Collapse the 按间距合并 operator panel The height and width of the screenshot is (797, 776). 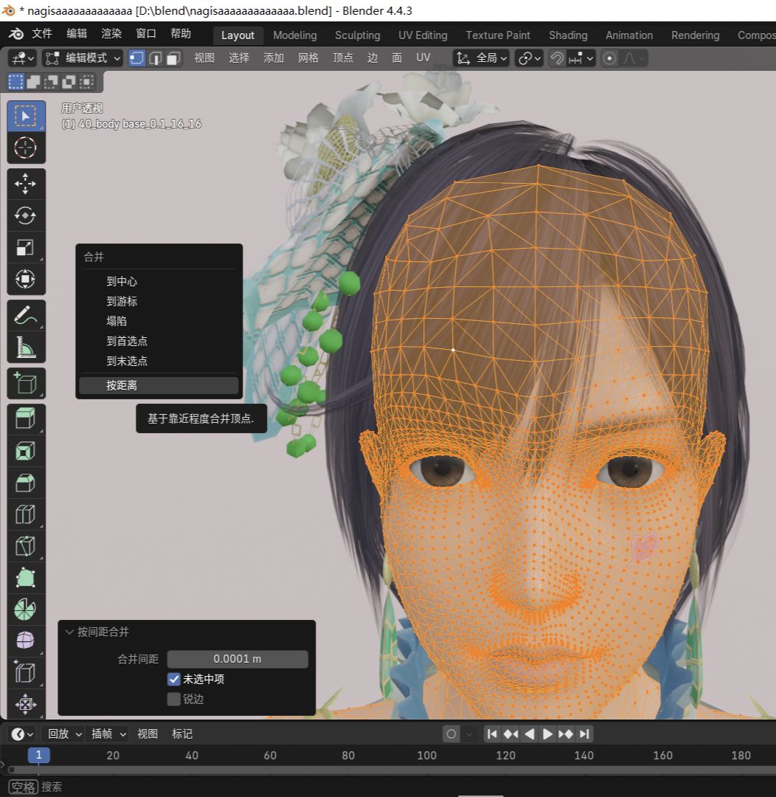tap(70, 632)
